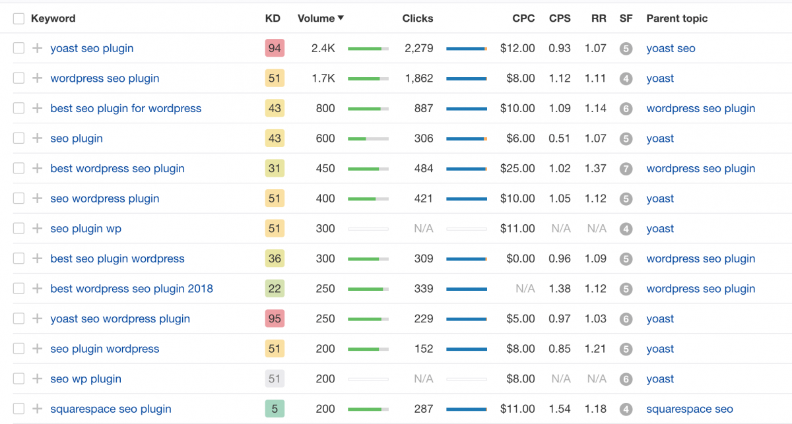Click volume trend bar for 'yoast seo plugin'

(x=368, y=49)
